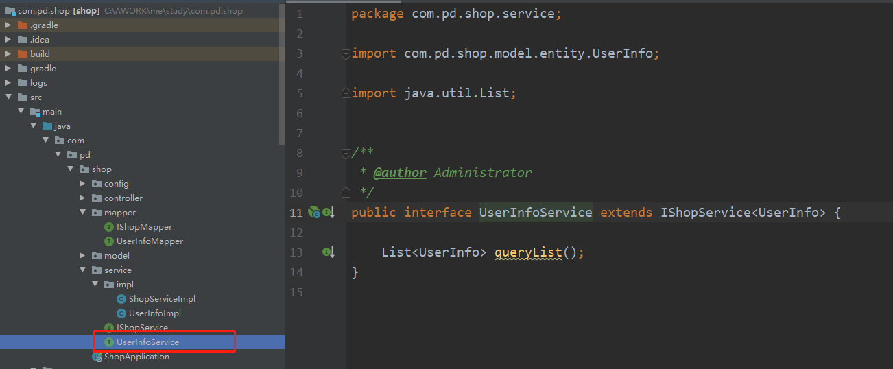Fold the Javadoc comment at line 8
893x369 pixels.
[x=346, y=153]
